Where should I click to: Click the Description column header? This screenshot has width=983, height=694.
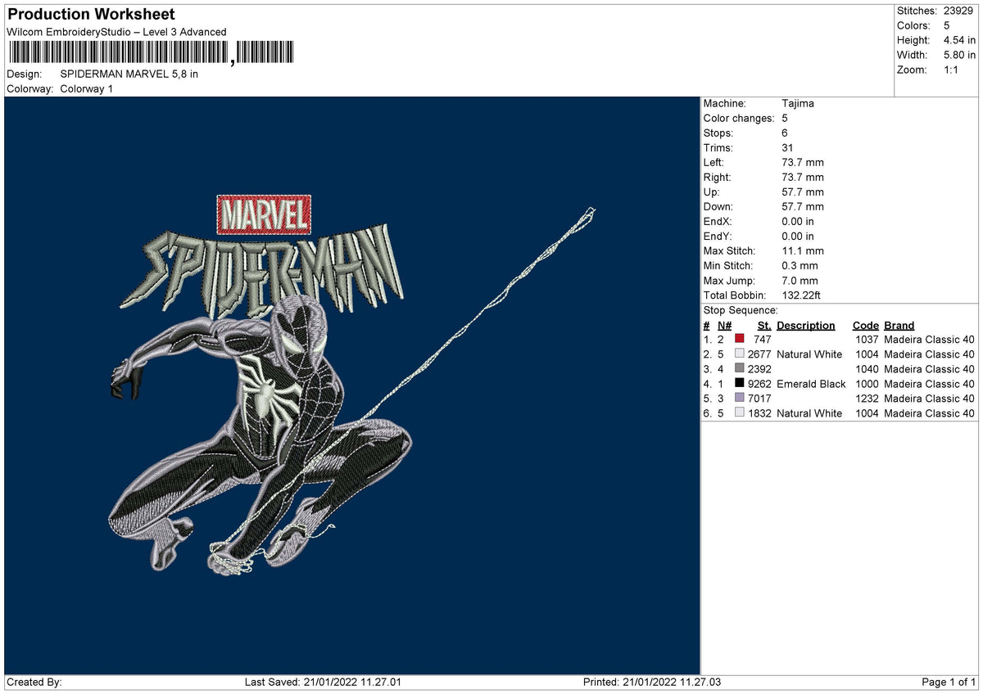coord(806,325)
